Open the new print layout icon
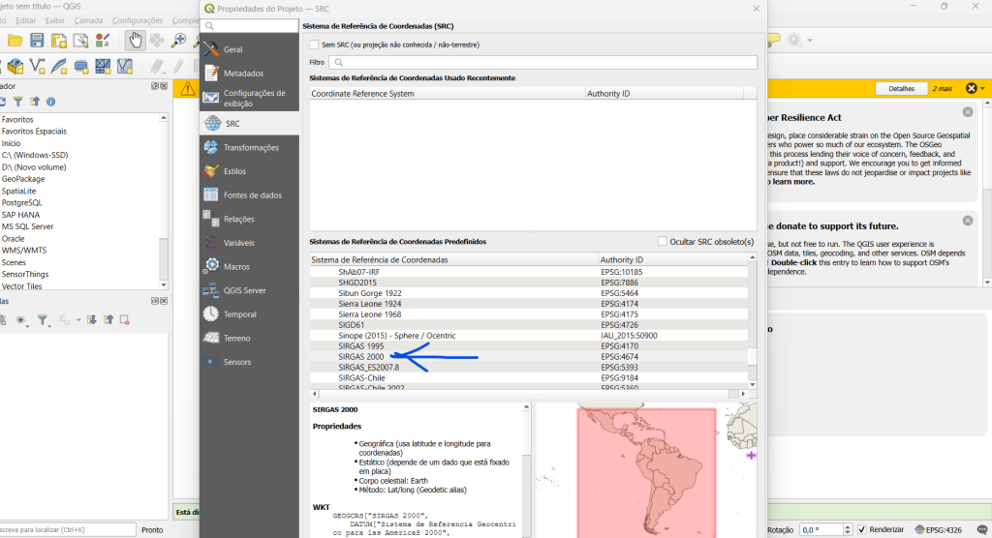Image resolution: width=992 pixels, height=538 pixels. tap(59, 41)
